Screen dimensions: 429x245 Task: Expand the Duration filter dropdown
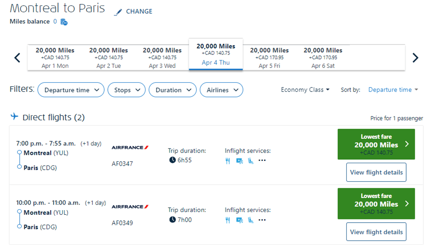pyautogui.click(x=172, y=90)
